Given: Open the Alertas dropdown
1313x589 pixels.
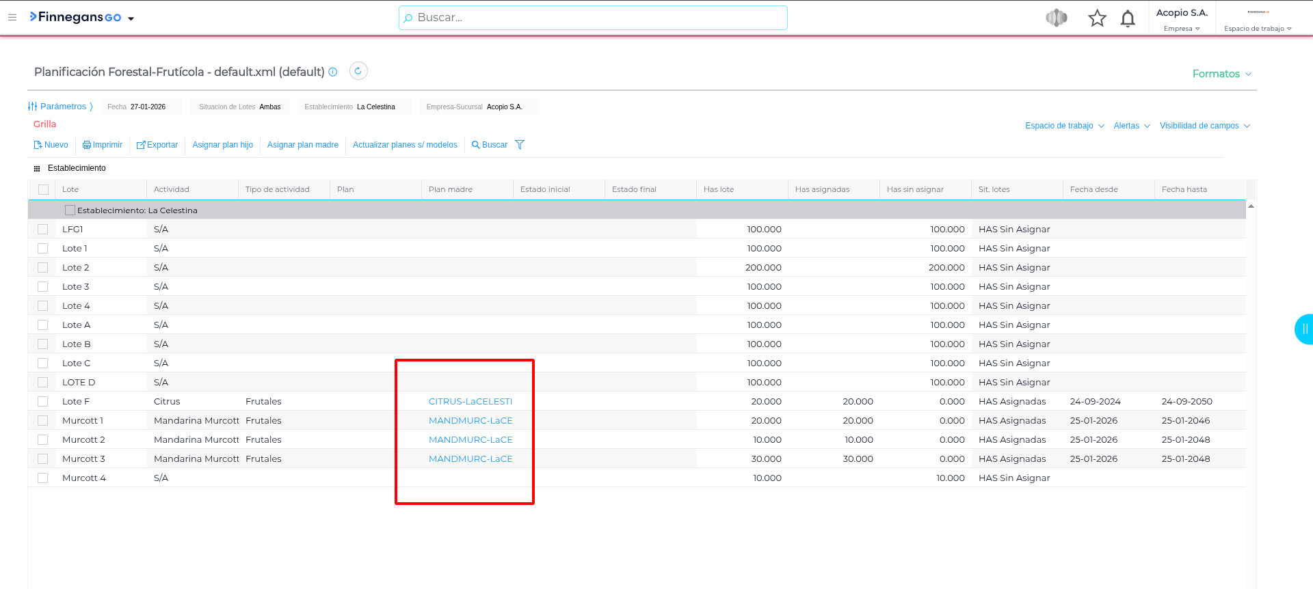Looking at the screenshot, I should coord(1131,126).
